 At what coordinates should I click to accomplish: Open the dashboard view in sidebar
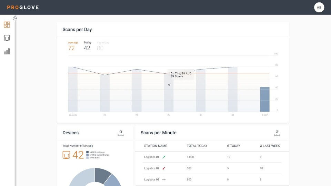pos(7,24)
